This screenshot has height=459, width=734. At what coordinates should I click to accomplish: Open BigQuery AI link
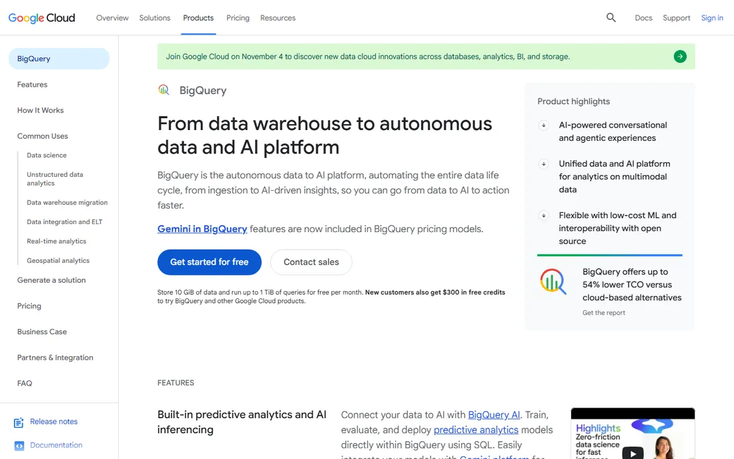(x=494, y=414)
